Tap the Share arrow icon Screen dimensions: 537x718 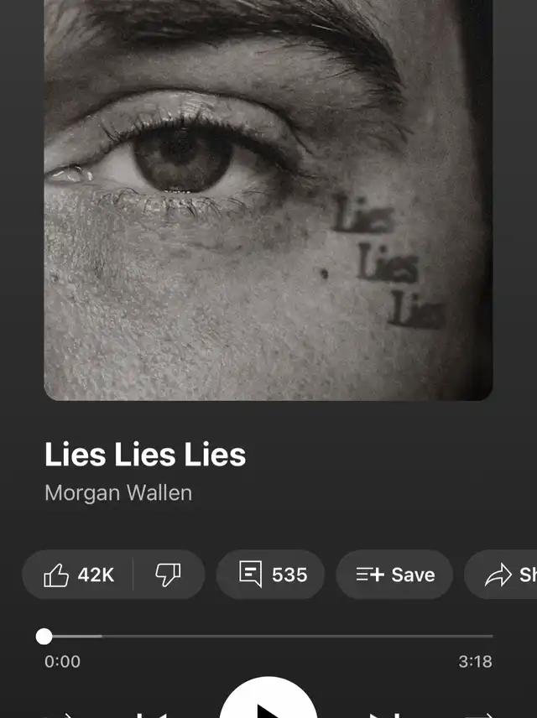coord(498,575)
